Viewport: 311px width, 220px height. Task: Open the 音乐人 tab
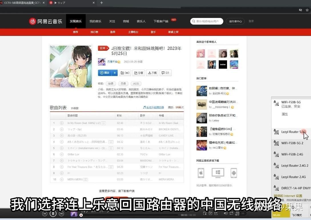(x=141, y=21)
